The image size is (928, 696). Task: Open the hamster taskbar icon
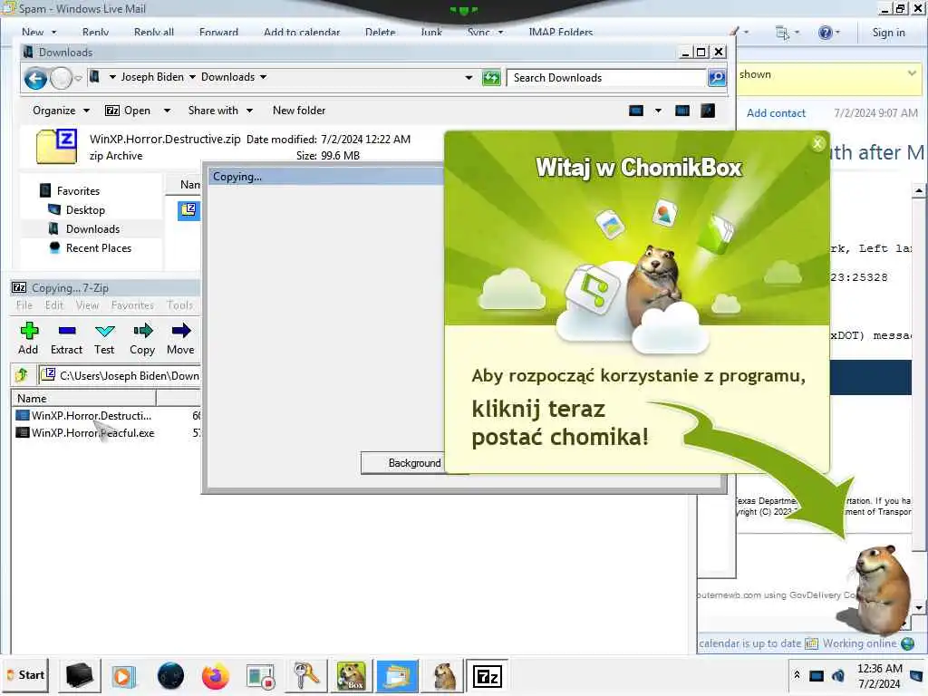[x=444, y=676]
